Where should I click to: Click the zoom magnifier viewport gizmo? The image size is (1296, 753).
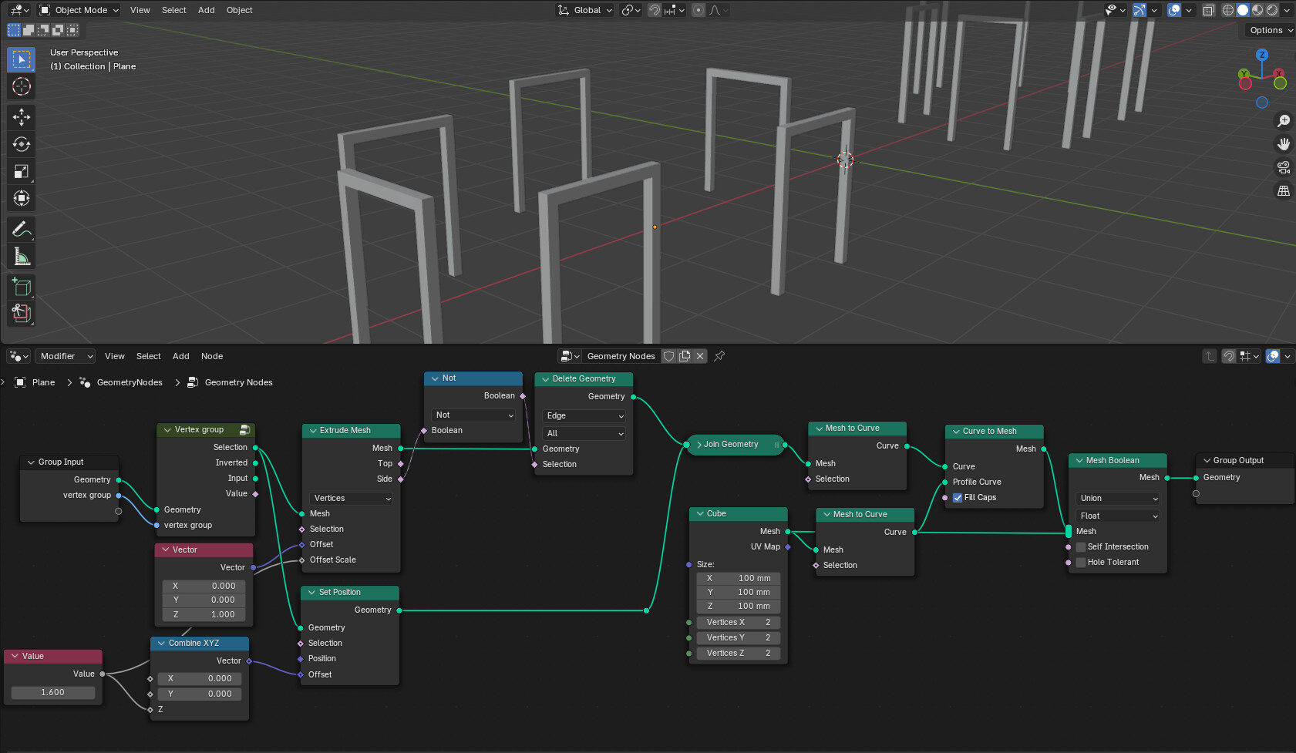pos(1284,121)
